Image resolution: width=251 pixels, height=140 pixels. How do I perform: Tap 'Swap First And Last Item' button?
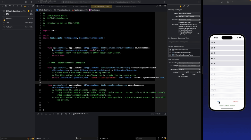pyautogui.click(x=227, y=105)
